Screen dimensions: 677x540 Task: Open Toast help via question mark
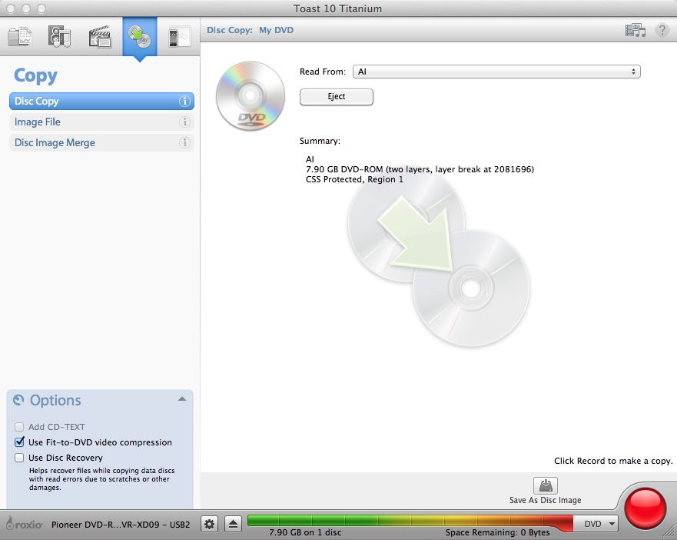click(x=662, y=30)
